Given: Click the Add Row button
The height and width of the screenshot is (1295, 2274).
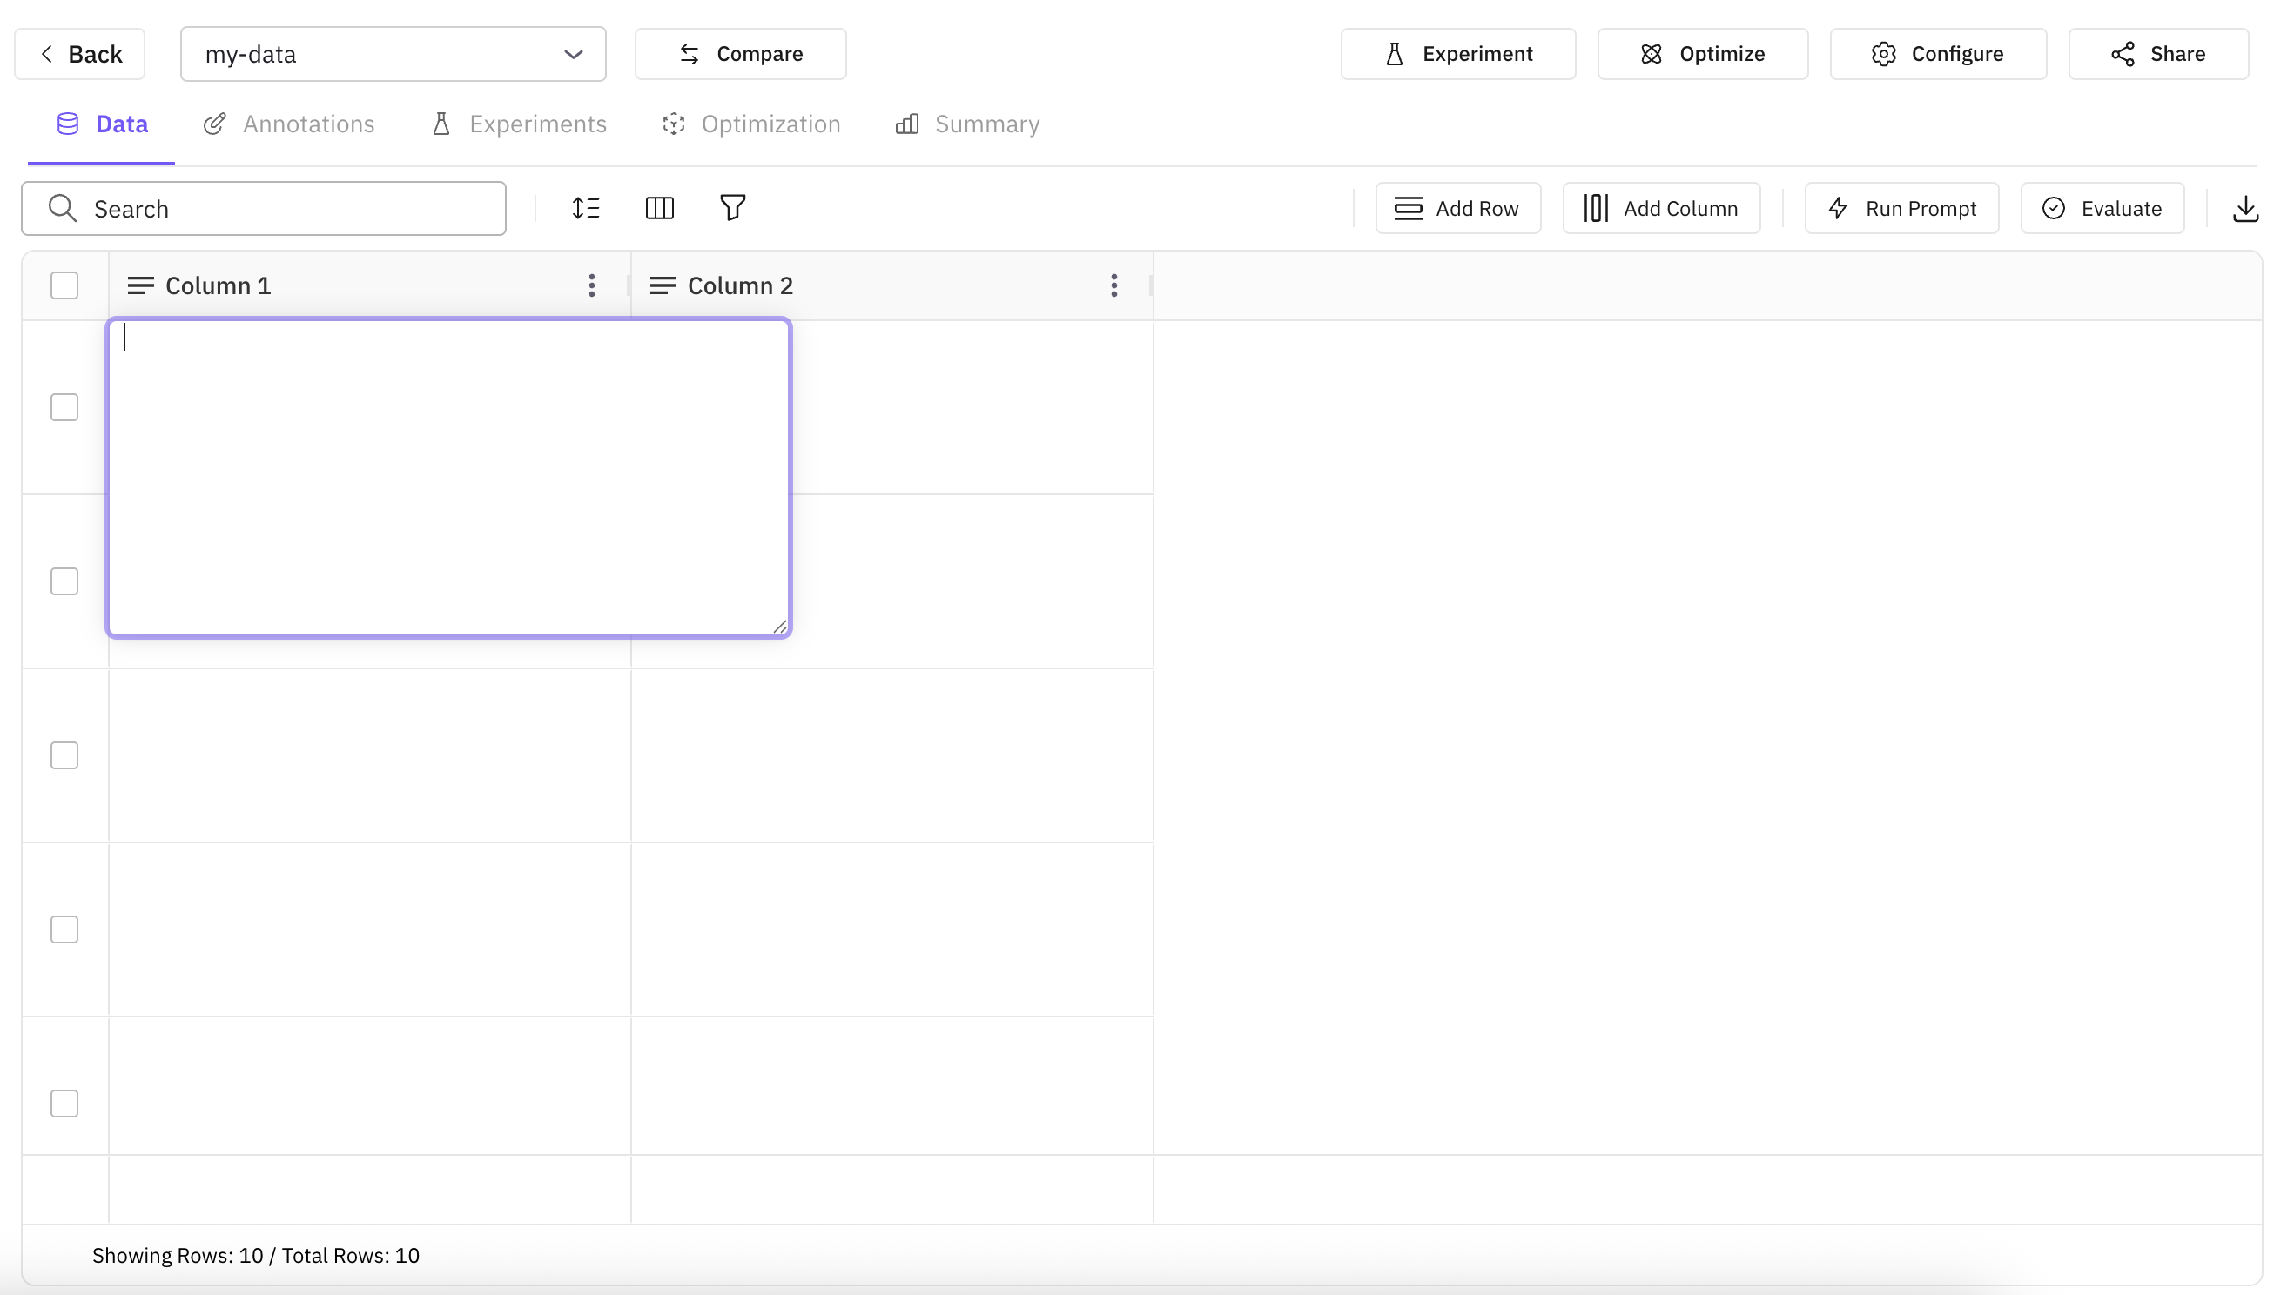Looking at the screenshot, I should tap(1457, 207).
